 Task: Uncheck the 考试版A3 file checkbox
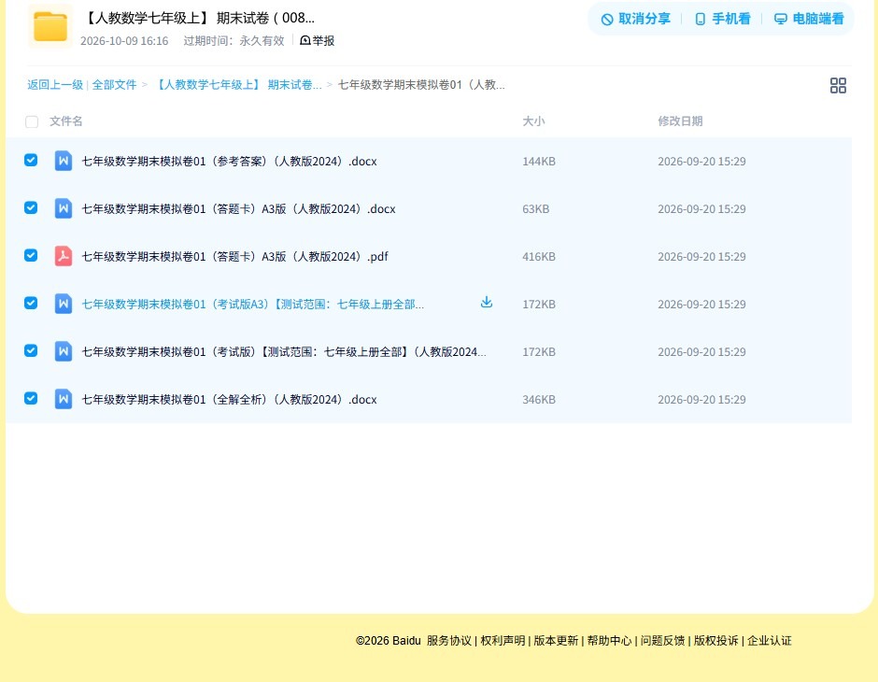(31, 303)
